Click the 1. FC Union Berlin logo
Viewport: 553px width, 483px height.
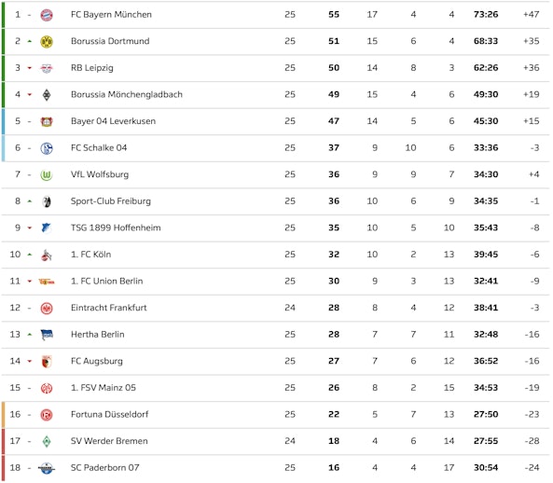pyautogui.click(x=47, y=282)
